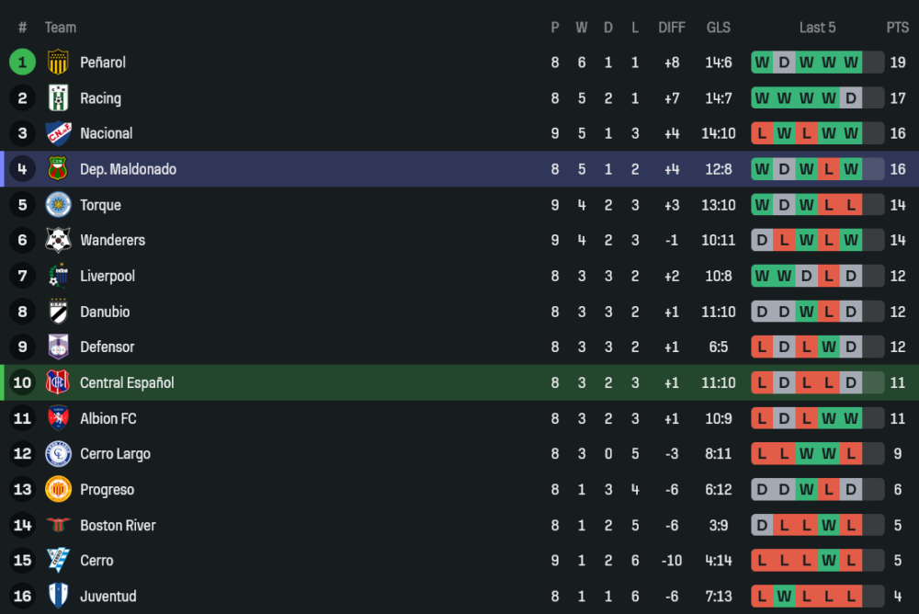Click the Torque club crest
This screenshot has width=919, height=614.
tap(58, 205)
